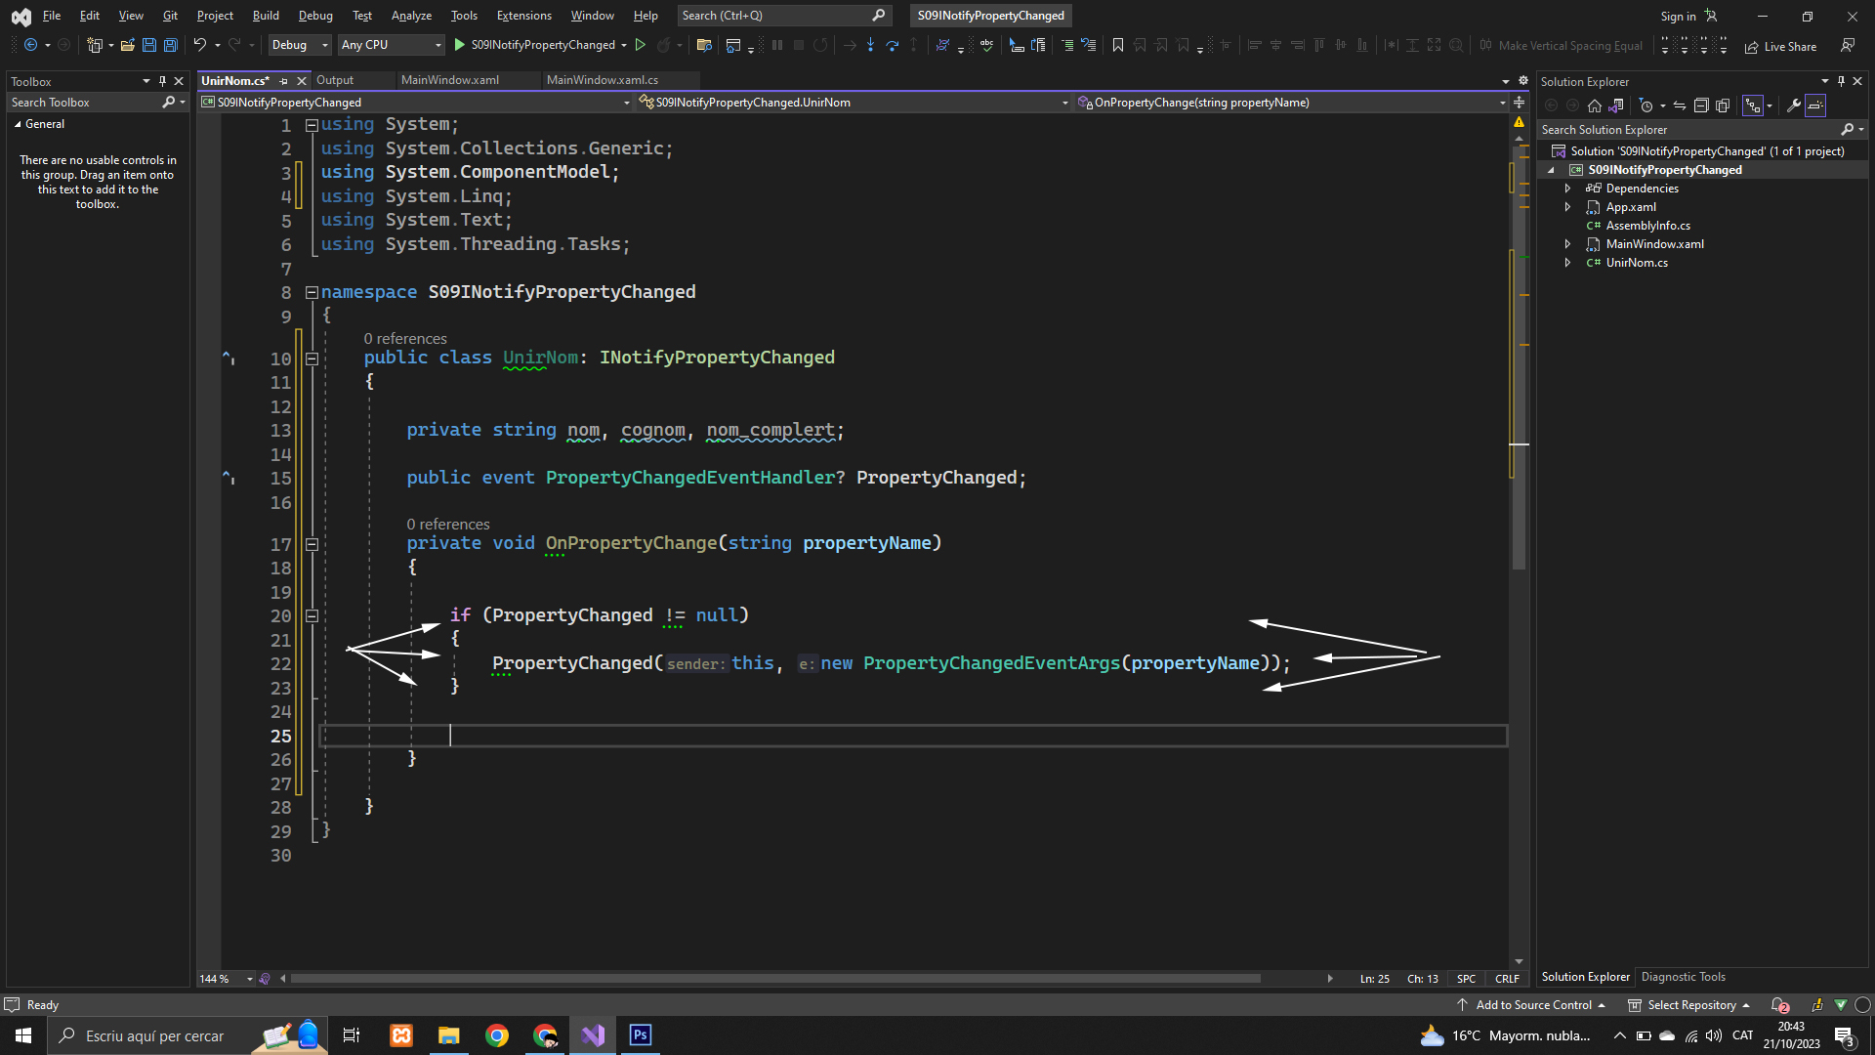Open the Any CPU platform dropdown
The height and width of the screenshot is (1055, 1875).
click(x=391, y=45)
